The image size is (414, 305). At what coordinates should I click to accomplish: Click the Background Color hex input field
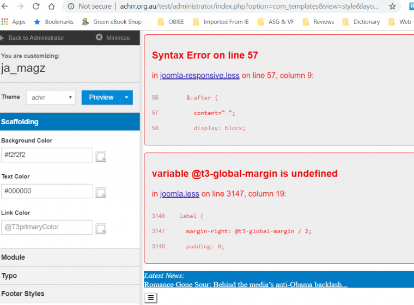pyautogui.click(x=47, y=155)
